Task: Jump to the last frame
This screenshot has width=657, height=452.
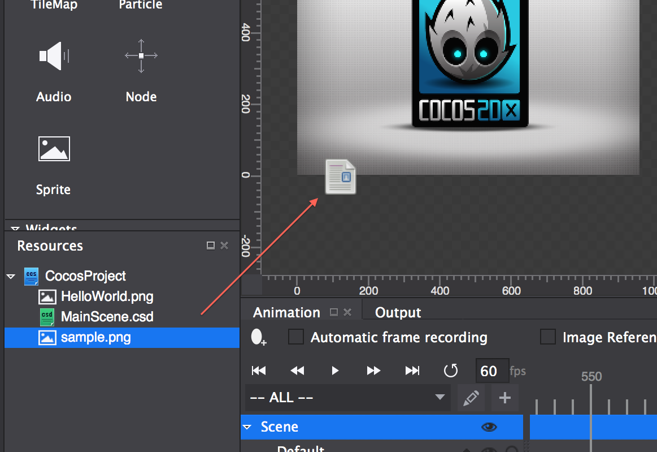Action: [x=412, y=371]
